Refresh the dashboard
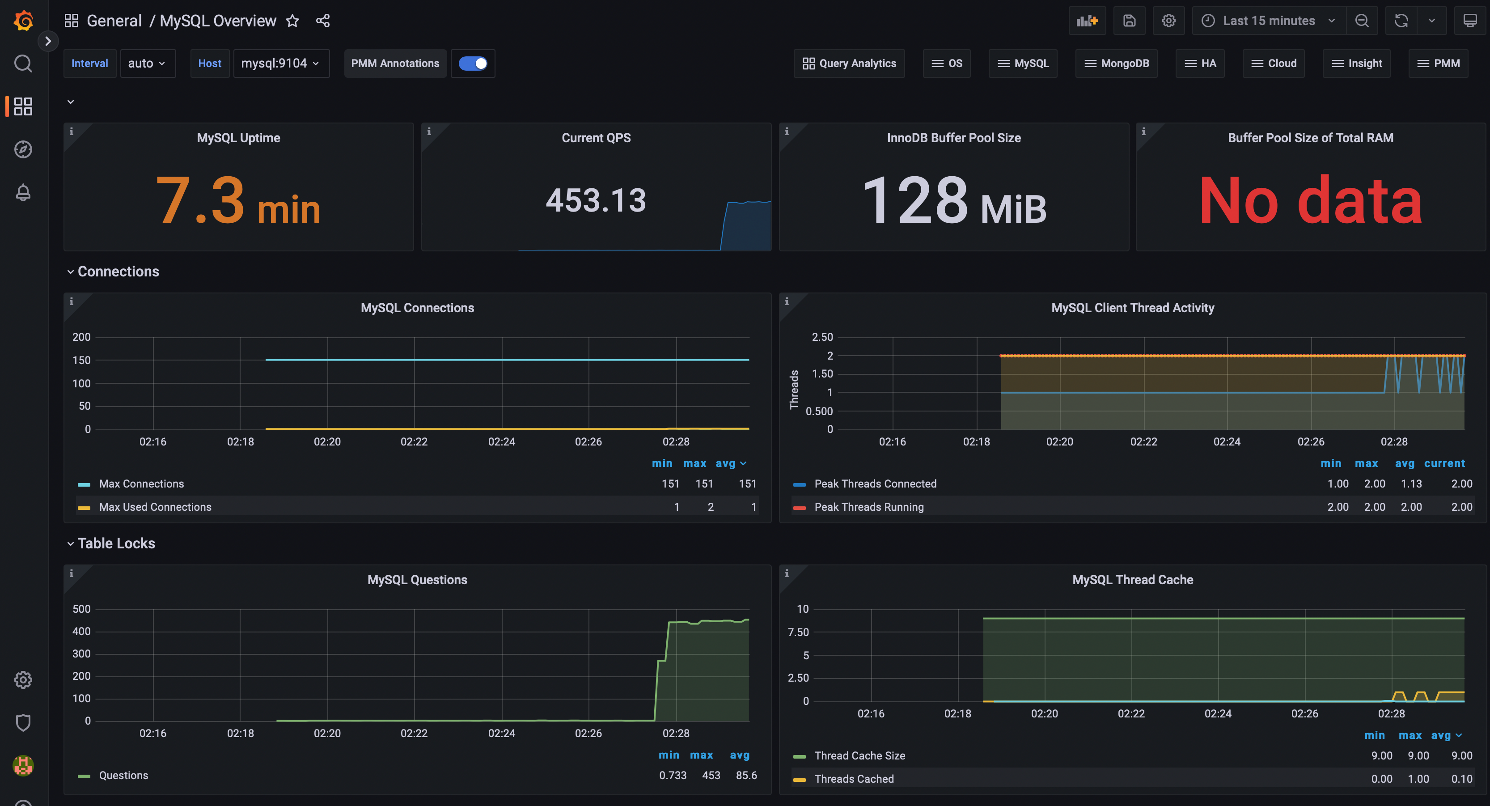 click(1401, 21)
